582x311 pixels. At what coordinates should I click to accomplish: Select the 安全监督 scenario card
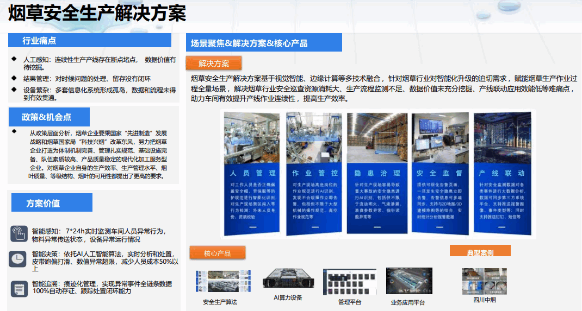439,174
